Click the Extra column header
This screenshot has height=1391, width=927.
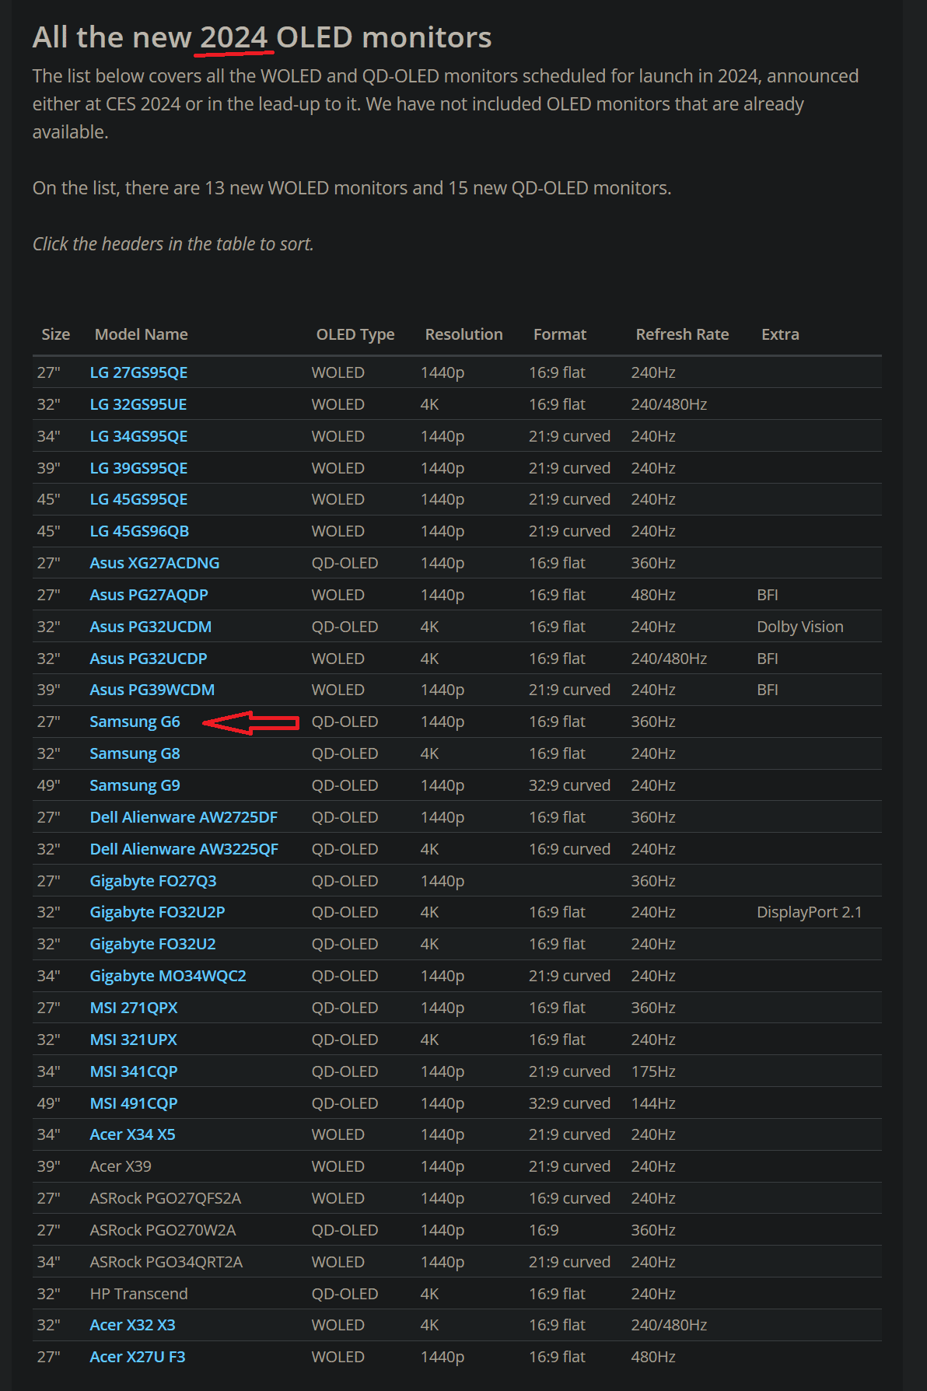coord(780,334)
